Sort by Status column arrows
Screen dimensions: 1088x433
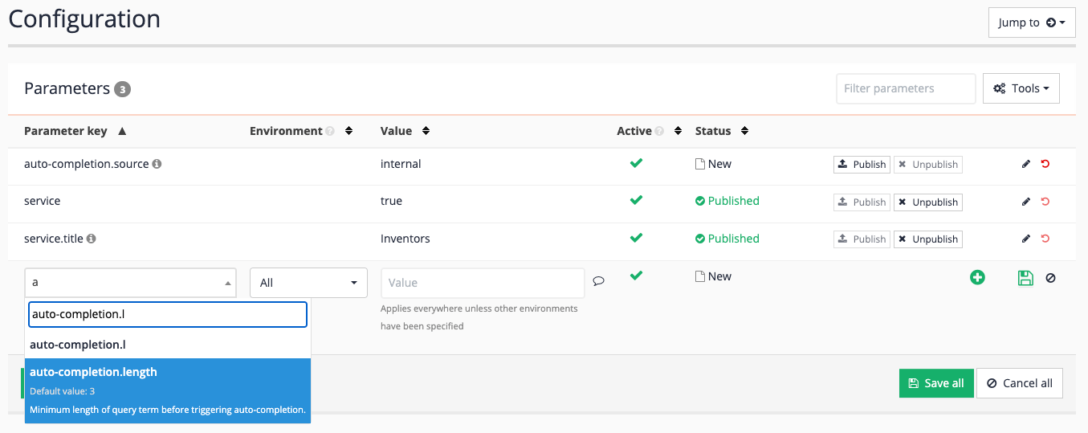pos(744,131)
